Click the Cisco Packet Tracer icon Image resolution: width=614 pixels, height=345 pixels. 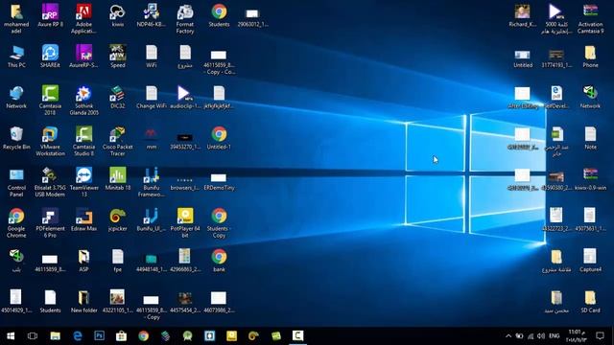tap(117, 141)
